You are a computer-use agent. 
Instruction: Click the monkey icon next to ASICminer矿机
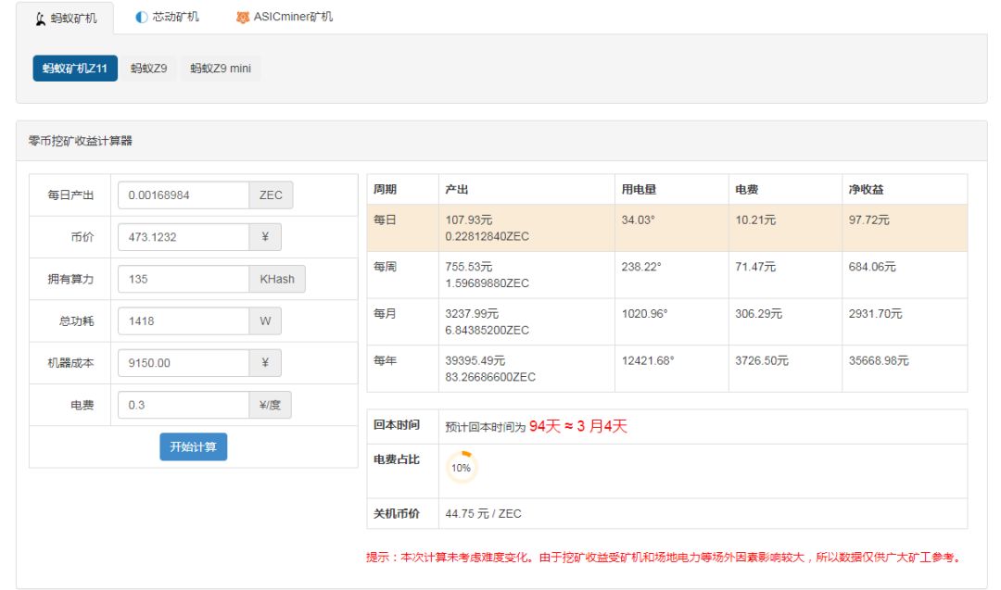pyautogui.click(x=241, y=16)
